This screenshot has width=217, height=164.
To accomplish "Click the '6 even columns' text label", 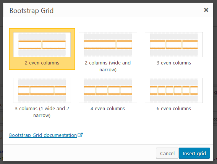I will point(174,108).
